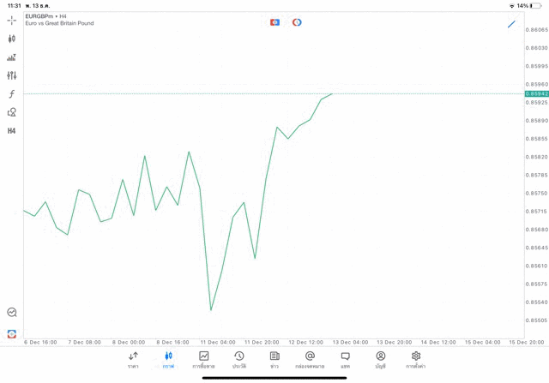Select the กราฟ (Chart) tab
The width and height of the screenshot is (549, 383).
(168, 360)
